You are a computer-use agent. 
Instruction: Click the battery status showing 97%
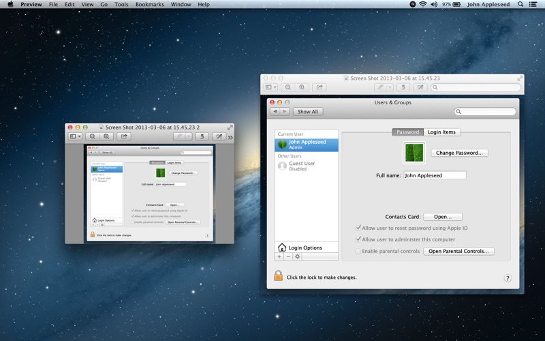tap(451, 4)
